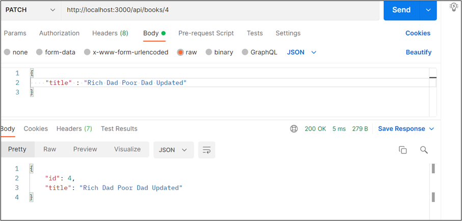The image size is (462, 221).
Task: Click the lightbulb icon at top right
Action: point(454,7)
